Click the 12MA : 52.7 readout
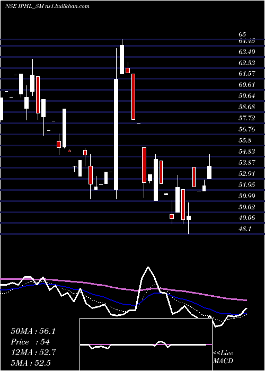The image size is (265, 371). [33, 352]
